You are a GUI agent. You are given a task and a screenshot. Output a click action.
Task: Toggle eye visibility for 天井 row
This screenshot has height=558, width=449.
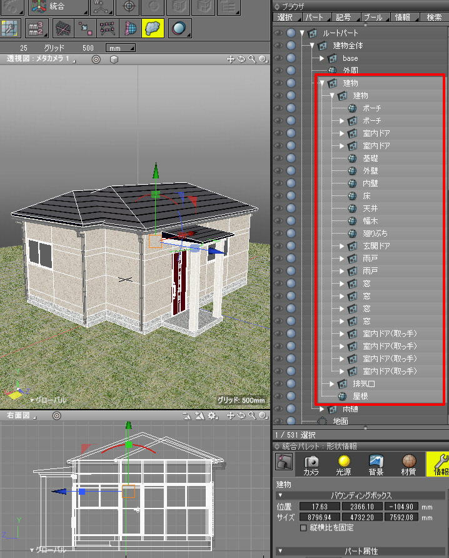278,208
